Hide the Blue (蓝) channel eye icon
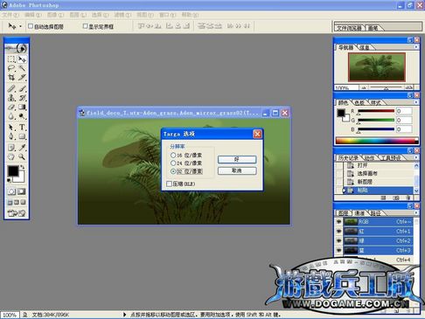Image resolution: width=425 pixels, height=319 pixels. click(338, 250)
